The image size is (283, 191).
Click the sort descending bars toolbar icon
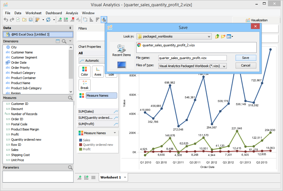(98, 20)
